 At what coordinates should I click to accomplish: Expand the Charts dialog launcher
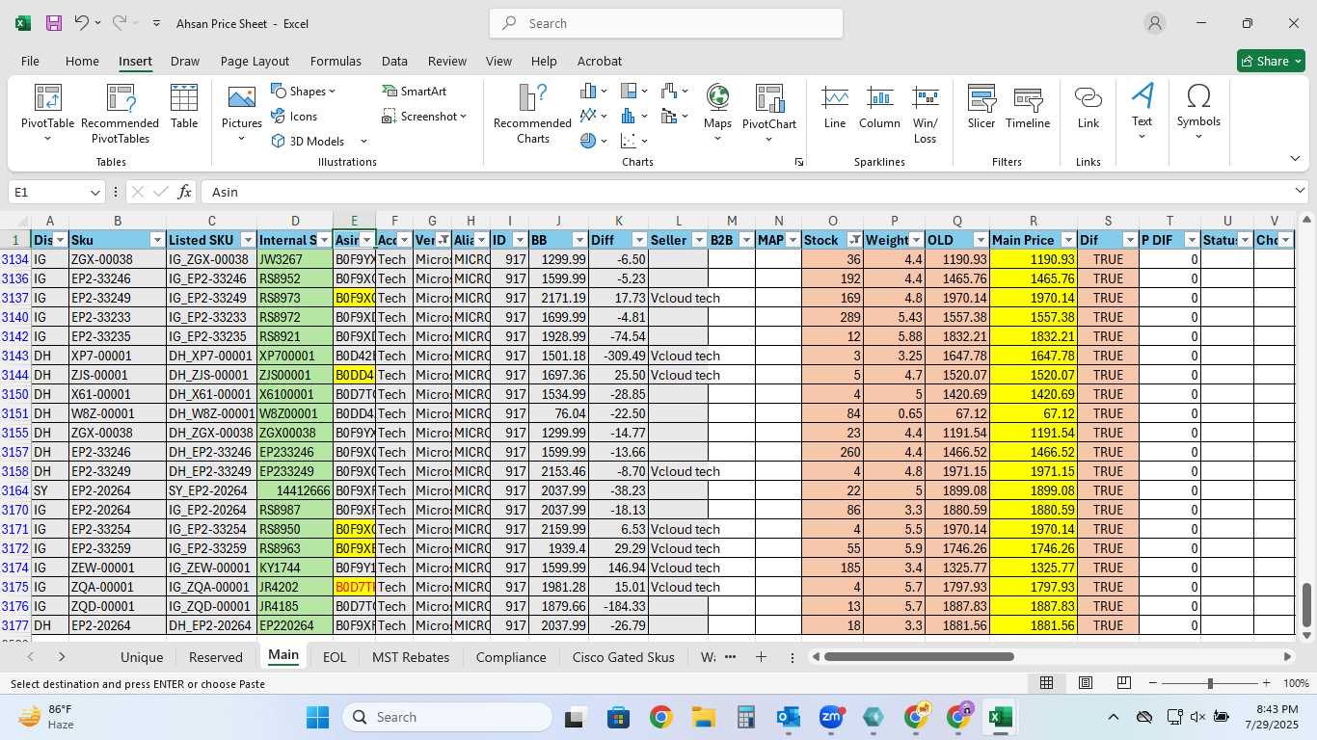click(798, 163)
